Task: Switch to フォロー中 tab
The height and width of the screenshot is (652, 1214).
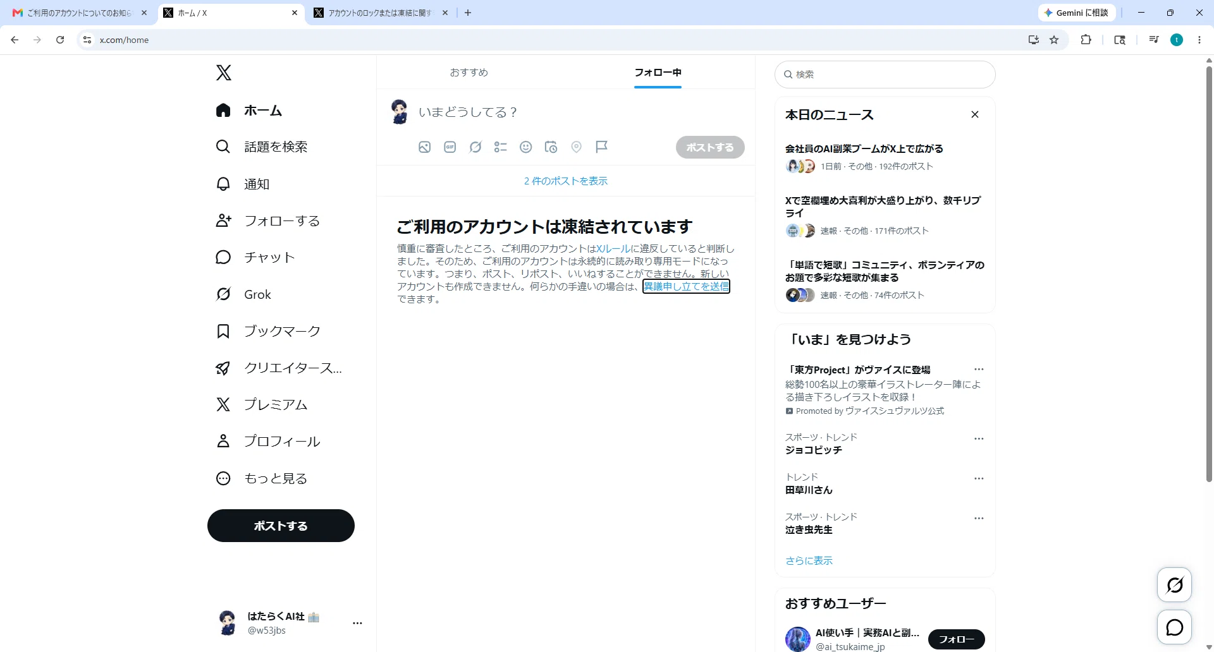Action: pyautogui.click(x=658, y=72)
